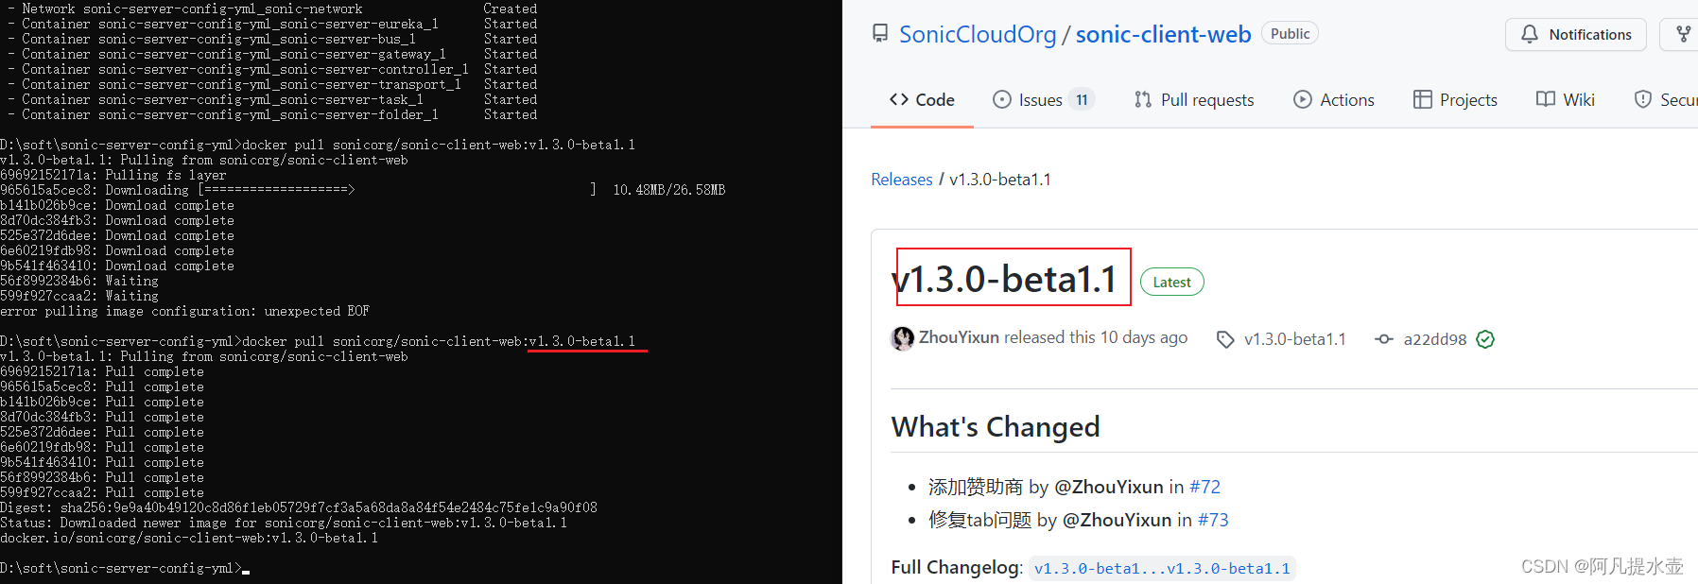Screen dimensions: 1698x584
Task: Click the tag icon beside v1.3.0-beta1.1
Action: (x=1225, y=339)
